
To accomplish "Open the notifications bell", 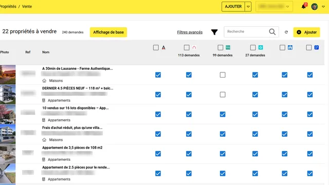I will pyautogui.click(x=304, y=7).
